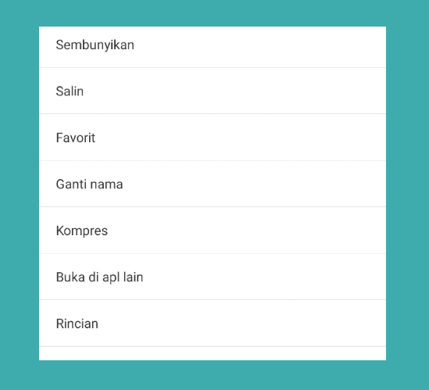429x390 pixels.
Task: Open item in another app entry
Action: 213,277
